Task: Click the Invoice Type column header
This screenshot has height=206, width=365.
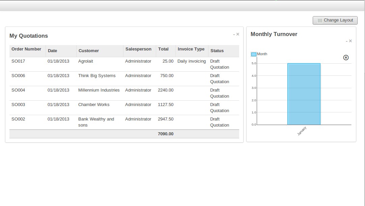Action: (x=191, y=49)
